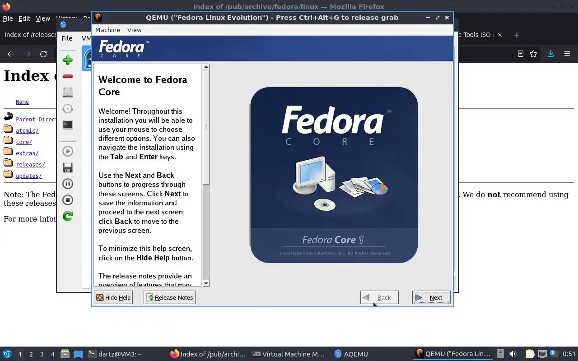Open the File menu in AQEMU window
The height and width of the screenshot is (361, 578).
(x=67, y=38)
